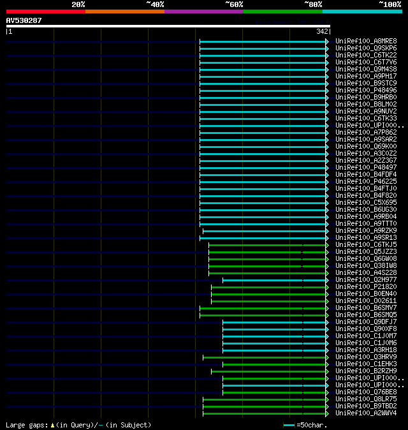
Task: Select hit UniRef100_A3RH18
Action: 366,350
